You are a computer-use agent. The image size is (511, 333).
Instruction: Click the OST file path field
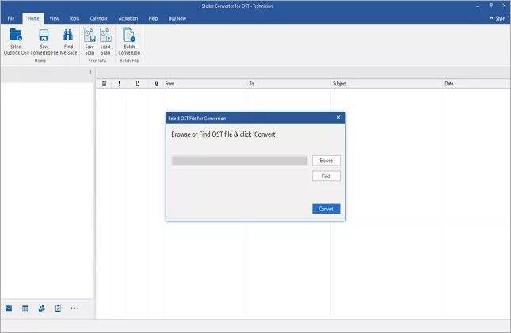pos(239,160)
